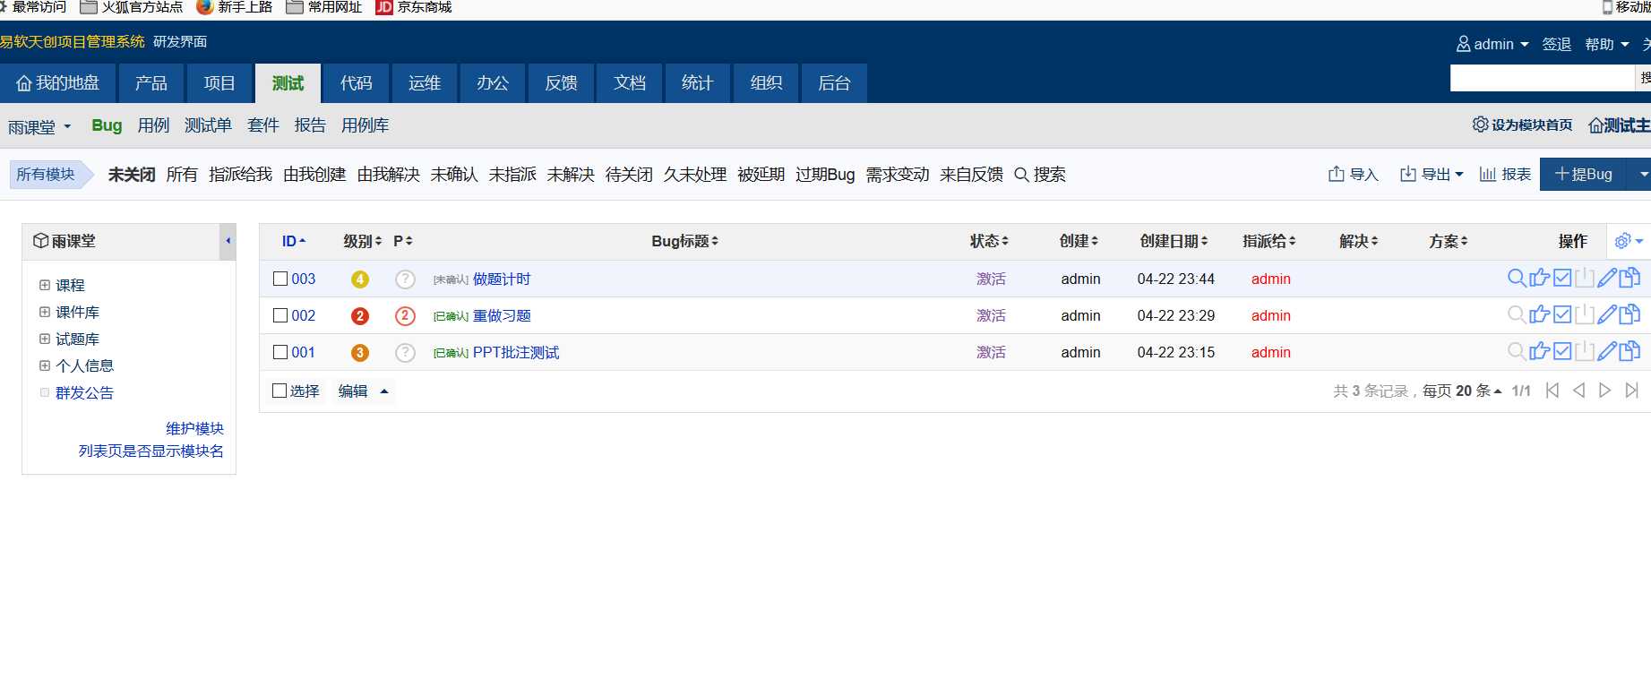
Task: Open the 用例 submenu tab
Action: [153, 125]
